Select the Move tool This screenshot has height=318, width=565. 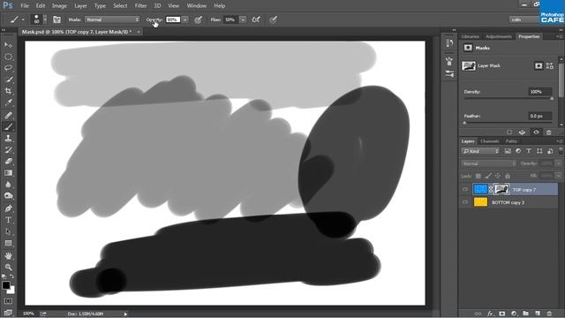8,45
